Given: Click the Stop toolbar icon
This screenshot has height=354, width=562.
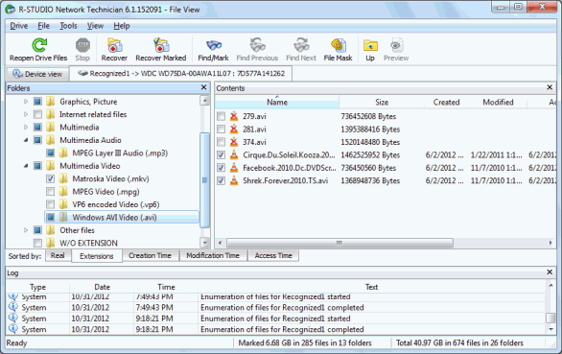Looking at the screenshot, I should tap(82, 45).
